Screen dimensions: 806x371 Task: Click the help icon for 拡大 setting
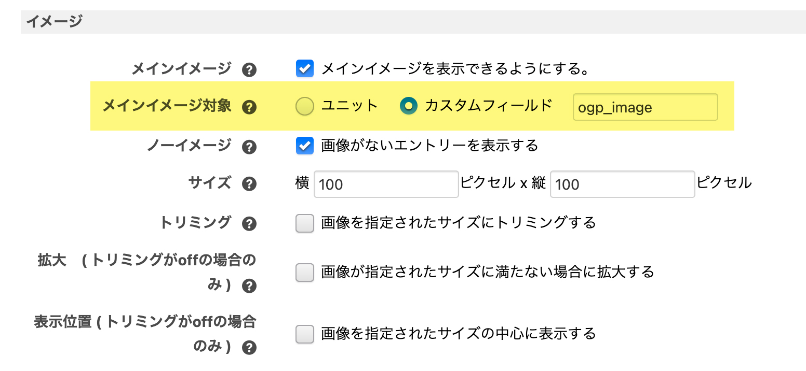point(249,286)
